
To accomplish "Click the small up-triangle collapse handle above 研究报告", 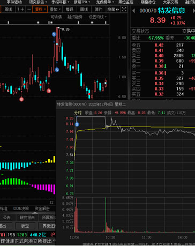I will [x=35, y=213].
